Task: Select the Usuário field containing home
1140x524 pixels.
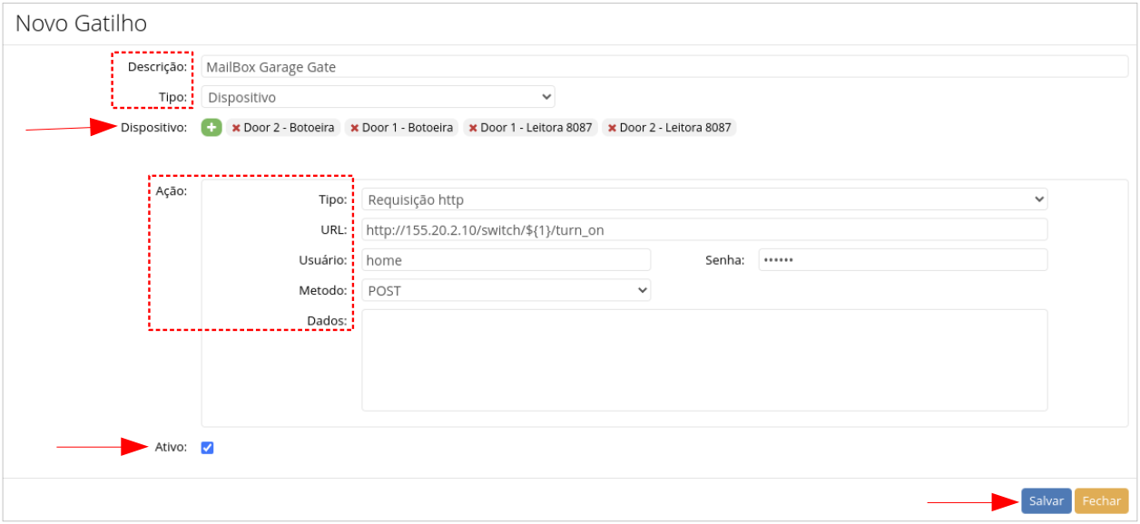Action: click(506, 260)
